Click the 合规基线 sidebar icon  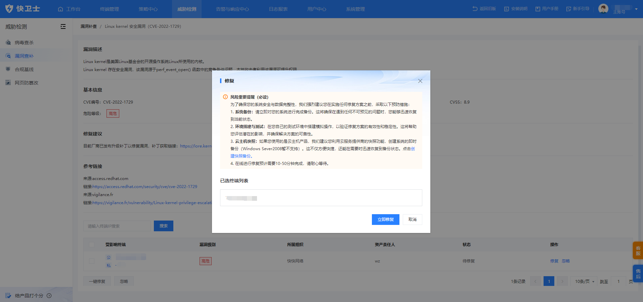8,69
